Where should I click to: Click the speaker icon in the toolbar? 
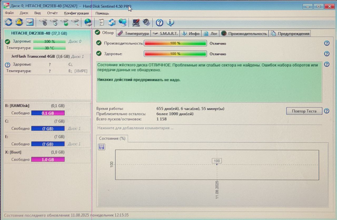[x=146, y=22]
